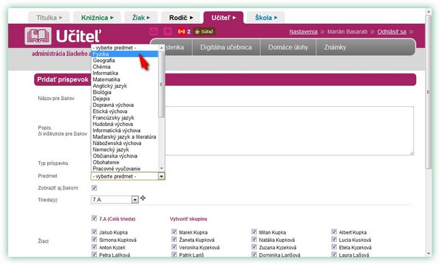This screenshot has height=265, width=440.
Task: Uncheck student Zuzana Kyzeková
Action: 254,247
